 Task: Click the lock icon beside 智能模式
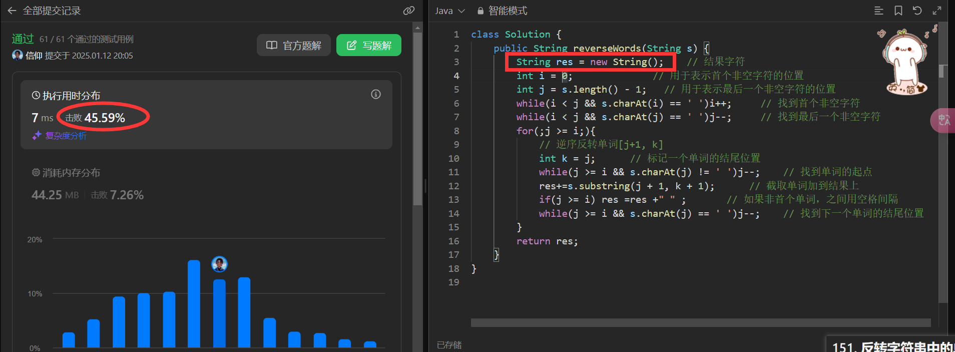click(481, 11)
